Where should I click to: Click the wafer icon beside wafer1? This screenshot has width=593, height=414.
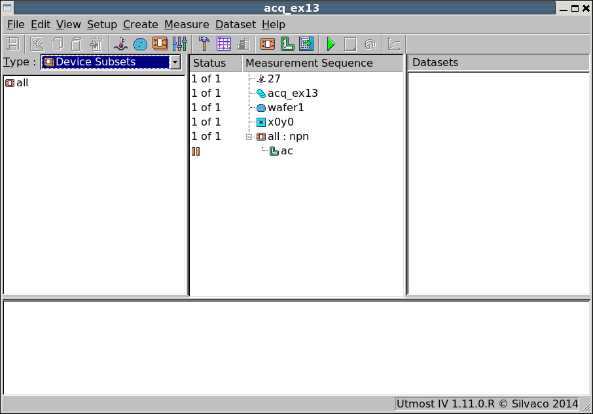click(x=261, y=108)
